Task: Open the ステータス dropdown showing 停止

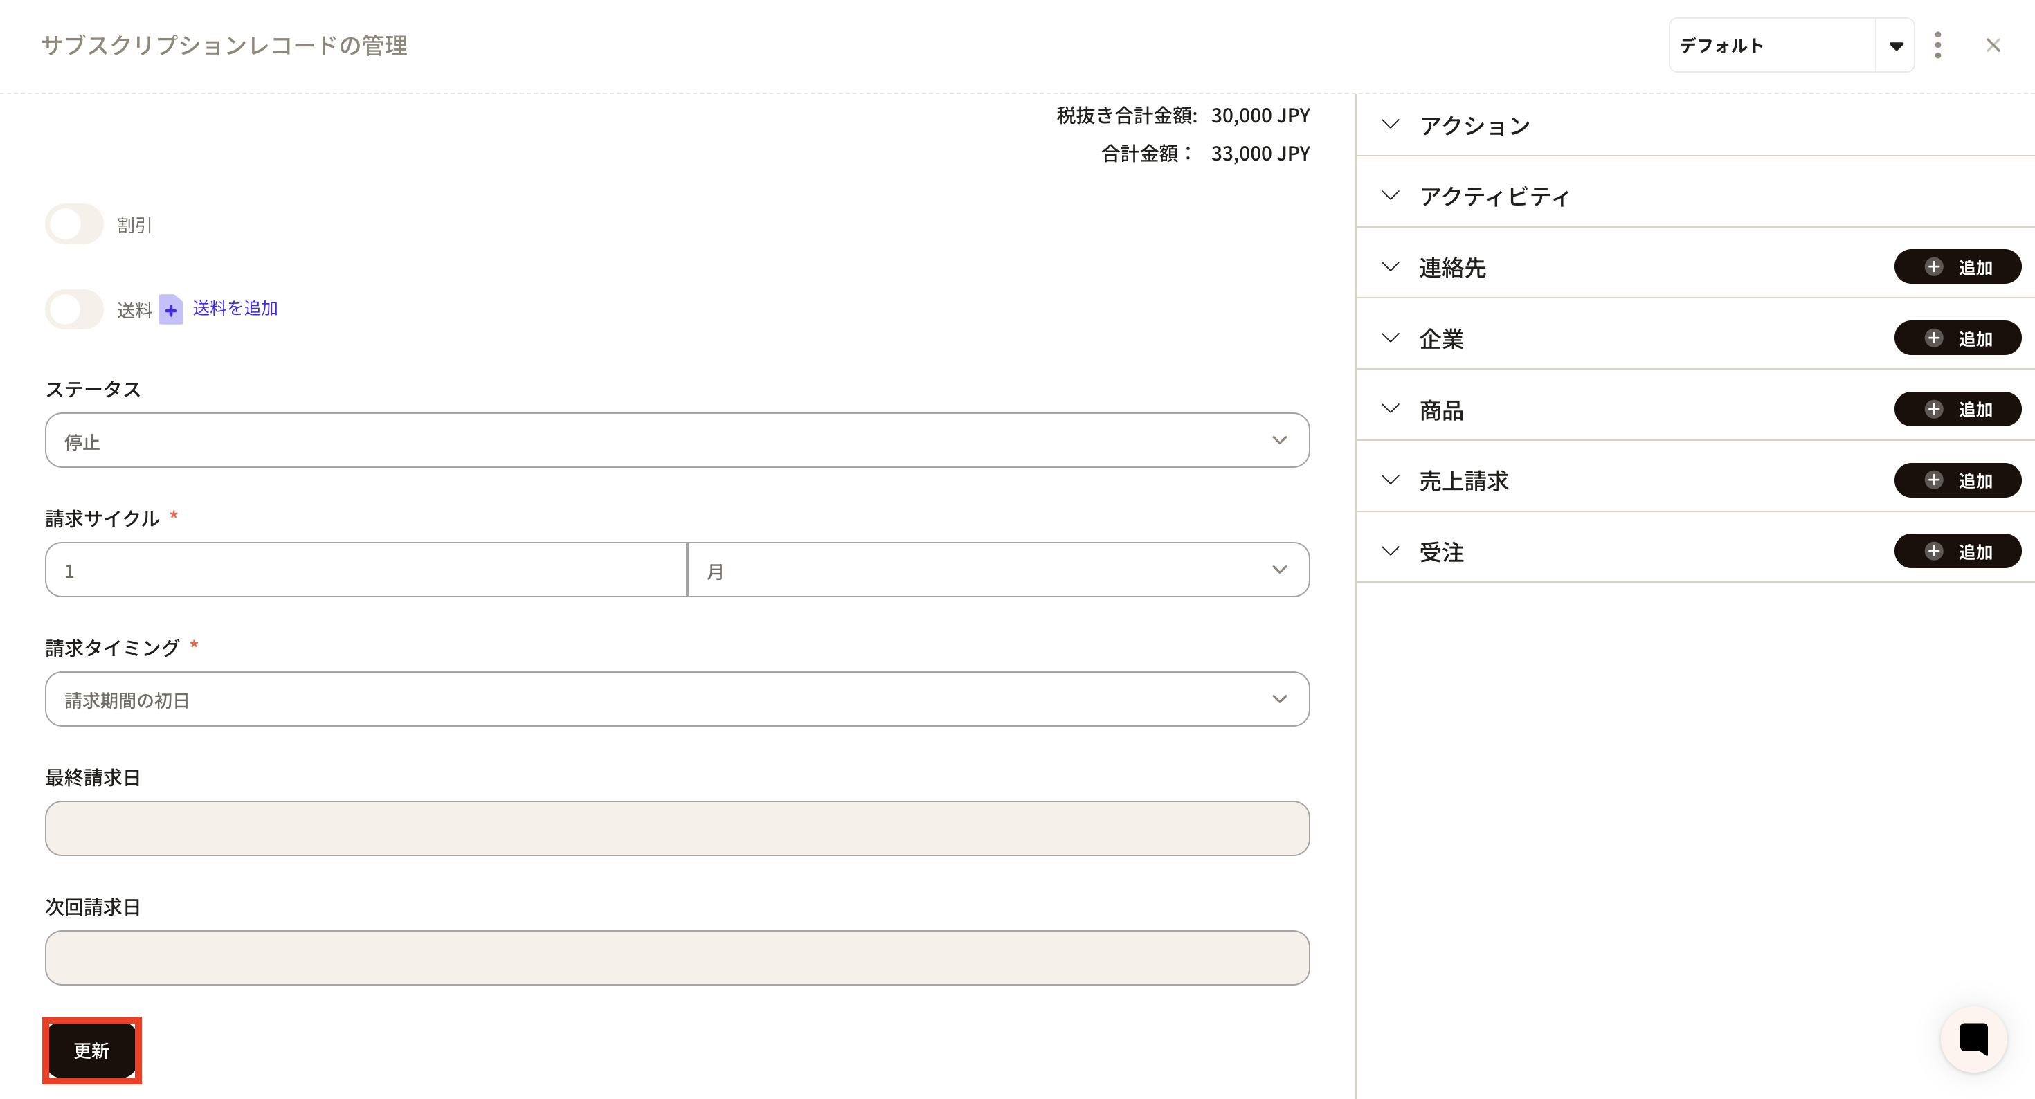Action: (x=676, y=440)
